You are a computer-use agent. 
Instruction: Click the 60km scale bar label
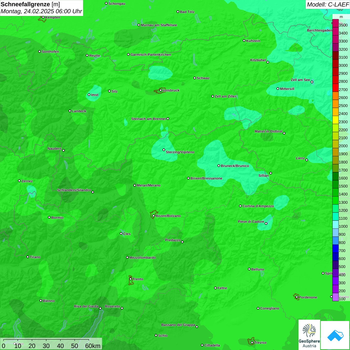click(x=93, y=346)
